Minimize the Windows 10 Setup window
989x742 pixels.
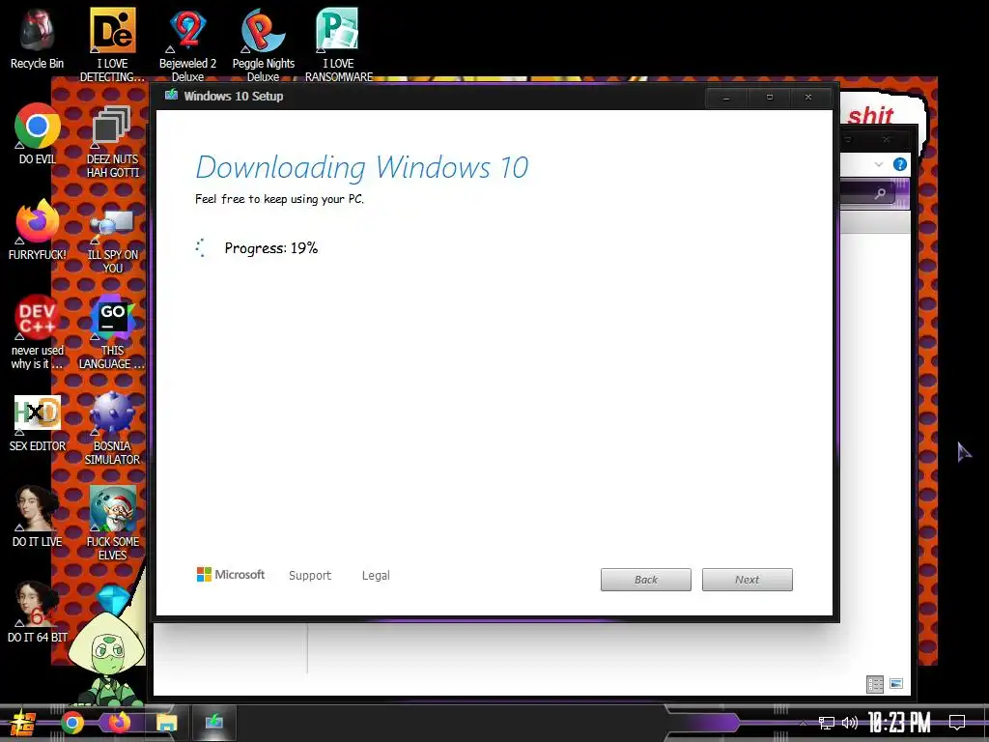click(726, 98)
